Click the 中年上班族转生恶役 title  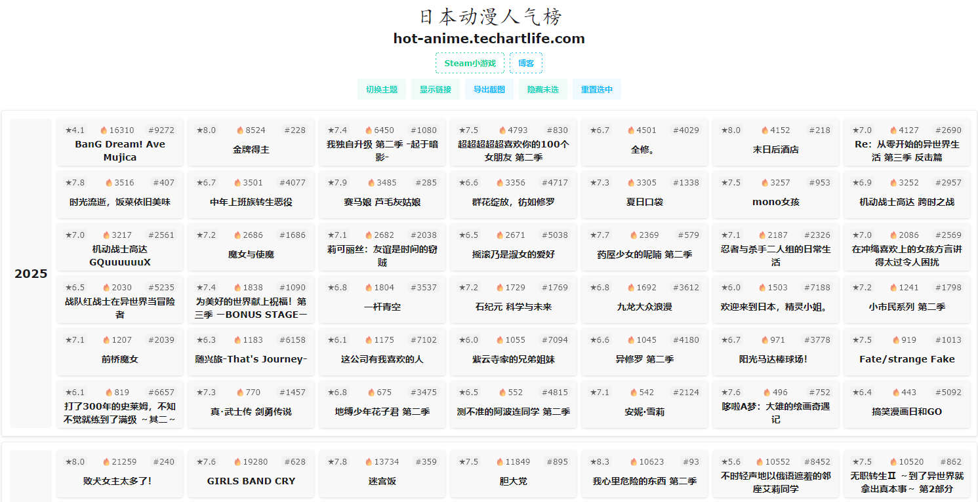[x=251, y=202]
